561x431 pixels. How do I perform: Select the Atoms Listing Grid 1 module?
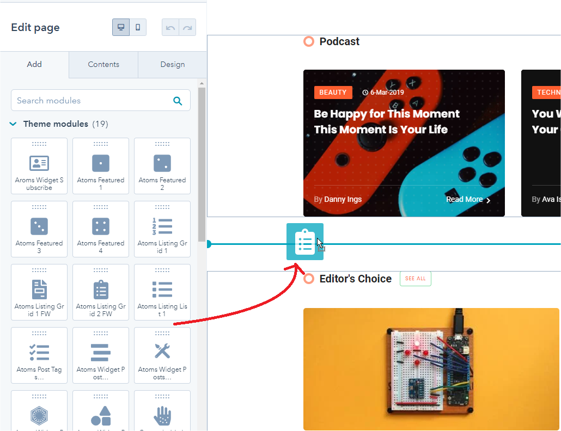(x=162, y=229)
